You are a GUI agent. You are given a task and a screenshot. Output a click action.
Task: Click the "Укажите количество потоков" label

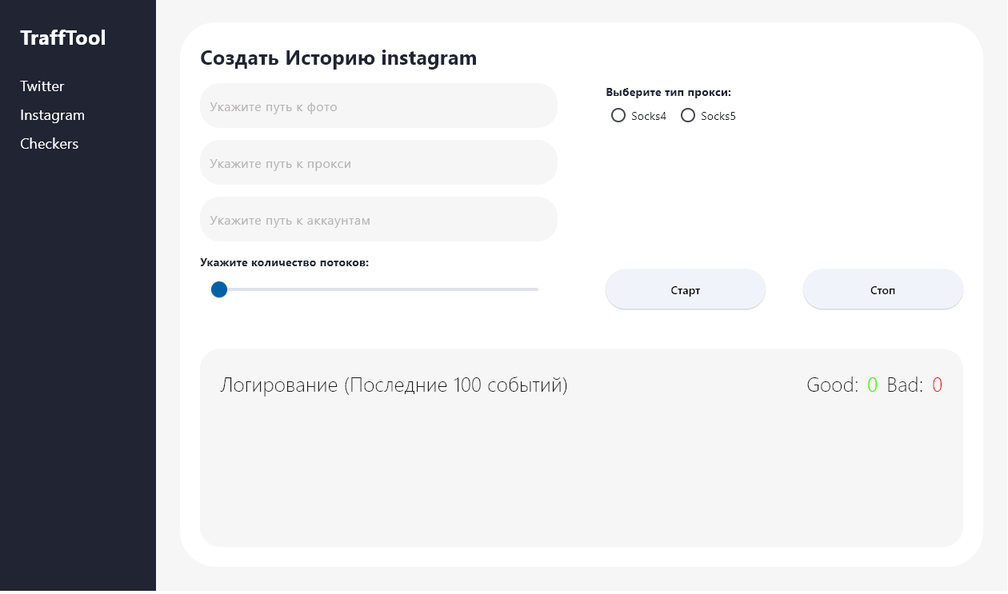pyautogui.click(x=284, y=262)
